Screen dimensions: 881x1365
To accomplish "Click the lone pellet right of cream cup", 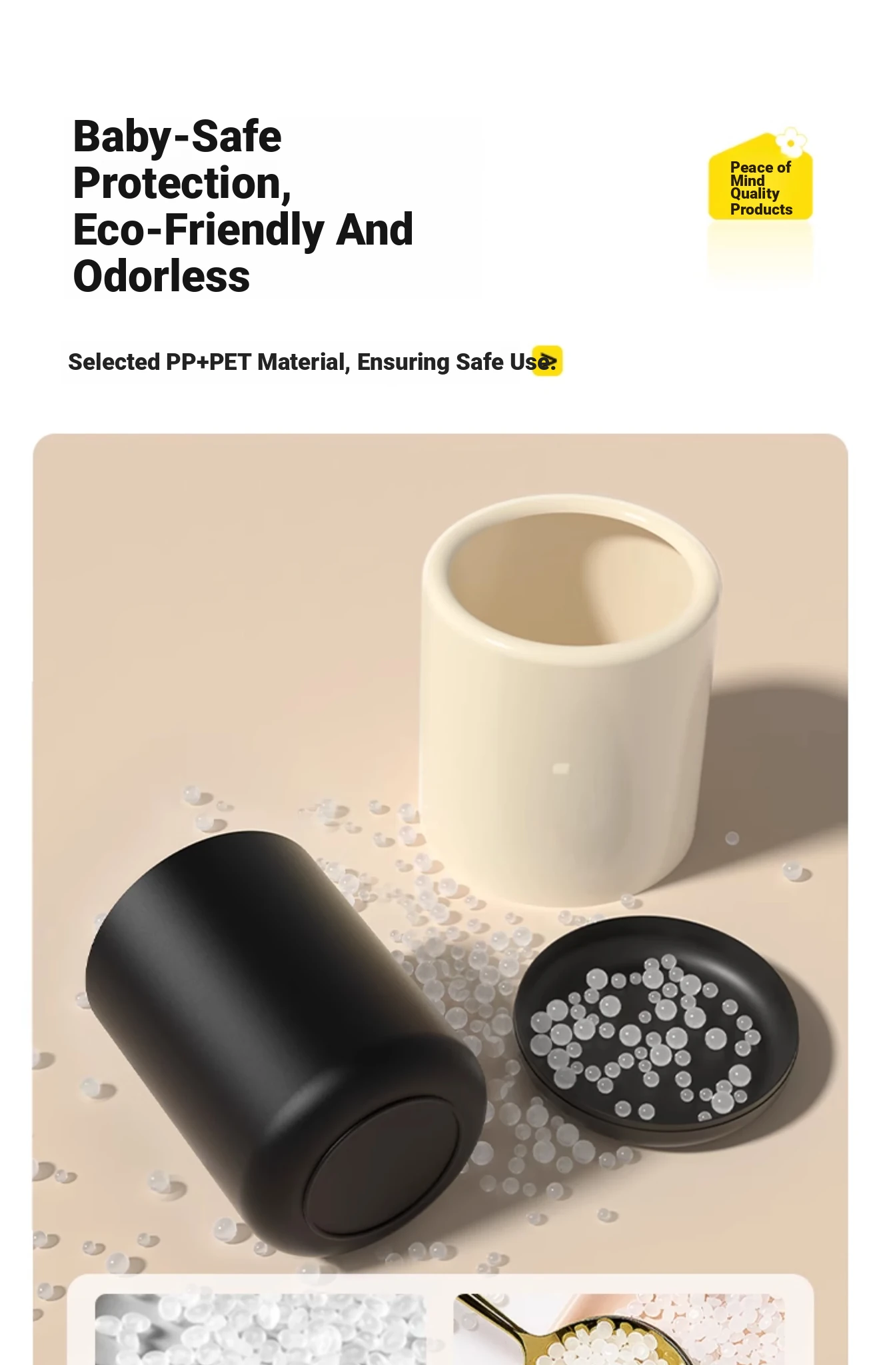I will [732, 838].
